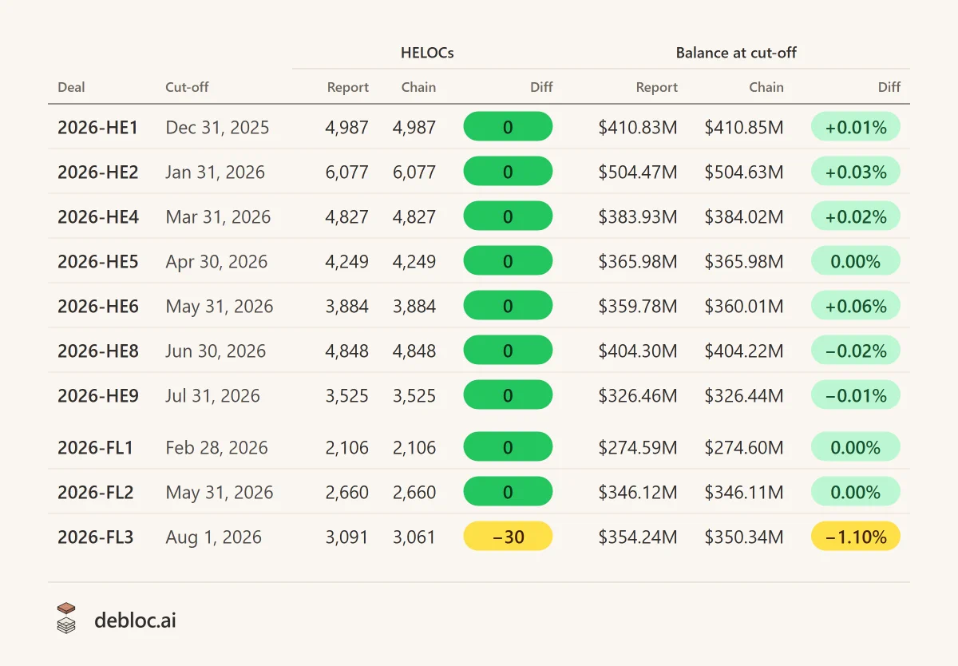Viewport: 958px width, 666px height.
Task: Click the $354.24M report balance
Action: click(x=638, y=537)
